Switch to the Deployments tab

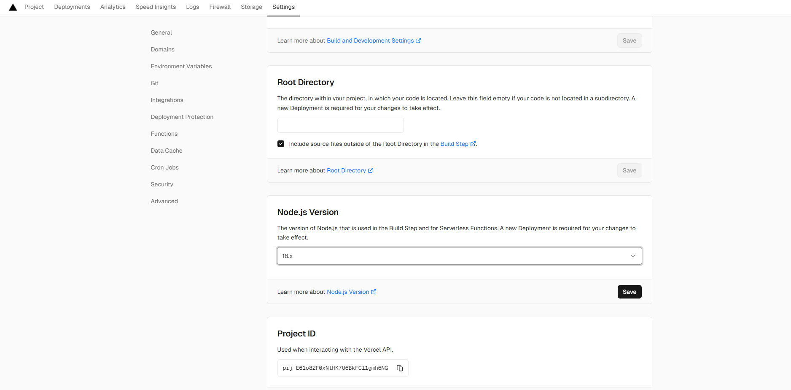pos(72,7)
